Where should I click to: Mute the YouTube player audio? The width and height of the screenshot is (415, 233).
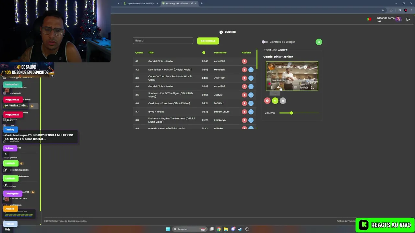click(x=279, y=87)
